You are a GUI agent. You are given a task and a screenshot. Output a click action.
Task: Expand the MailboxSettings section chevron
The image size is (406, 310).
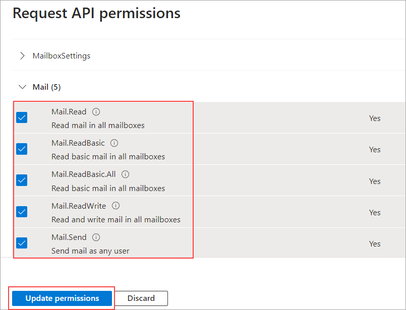tap(22, 56)
